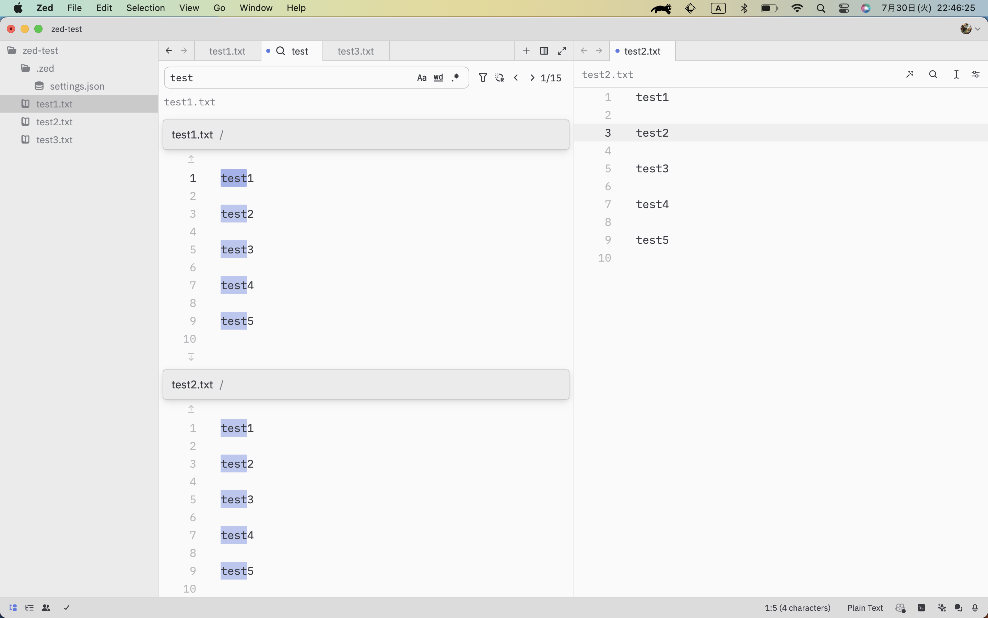Click Plain Text language selector
This screenshot has width=988, height=618.
[865, 608]
